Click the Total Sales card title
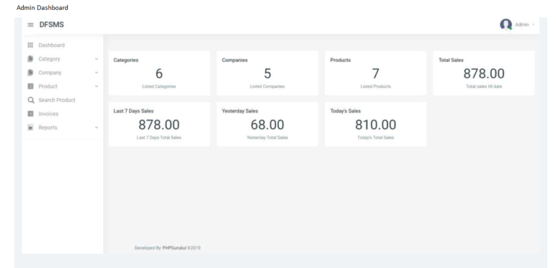 (451, 60)
